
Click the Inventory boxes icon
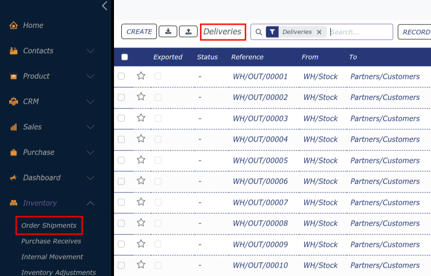tap(13, 203)
